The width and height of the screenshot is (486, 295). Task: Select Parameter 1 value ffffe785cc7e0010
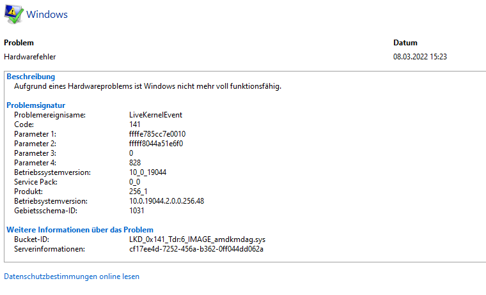(157, 134)
